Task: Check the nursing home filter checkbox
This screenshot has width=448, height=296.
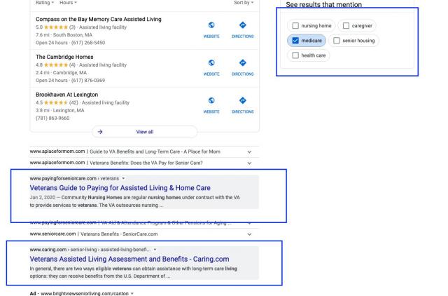Action: 296,26
